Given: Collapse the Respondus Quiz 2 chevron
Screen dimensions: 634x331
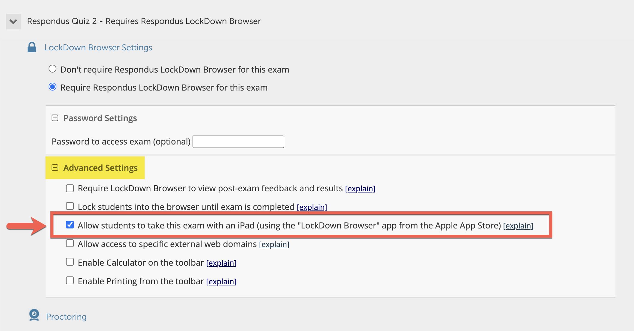Looking at the screenshot, I should pyautogui.click(x=13, y=22).
